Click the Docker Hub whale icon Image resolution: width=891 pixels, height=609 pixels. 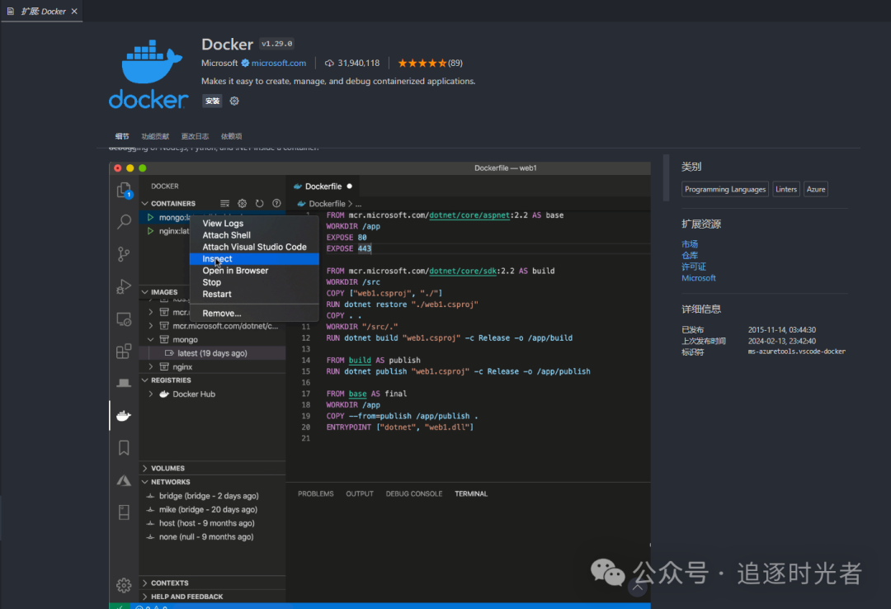(x=164, y=394)
